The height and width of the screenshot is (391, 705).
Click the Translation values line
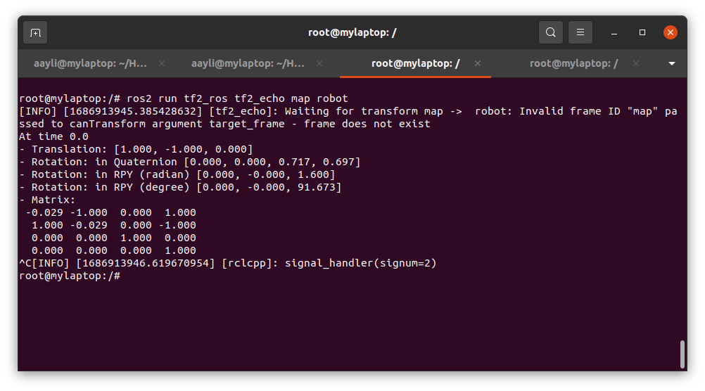(136, 149)
